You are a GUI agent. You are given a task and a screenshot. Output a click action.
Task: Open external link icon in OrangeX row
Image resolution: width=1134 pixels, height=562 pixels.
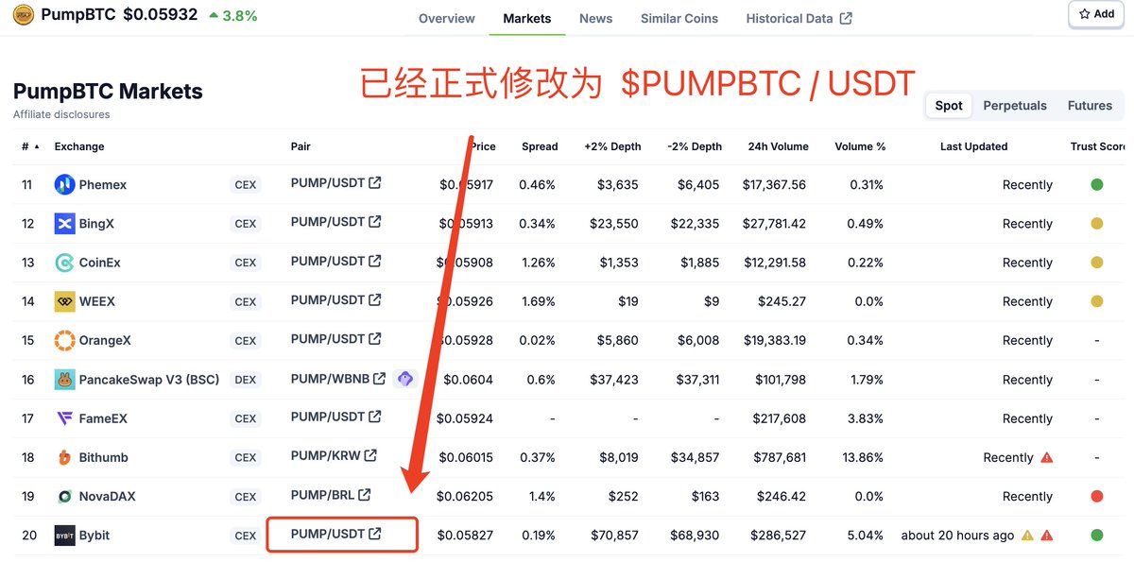click(x=375, y=338)
